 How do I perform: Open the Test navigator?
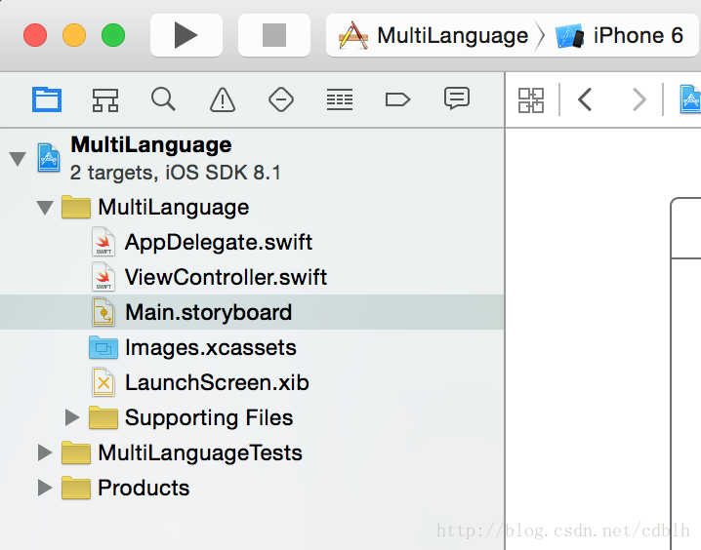pyautogui.click(x=281, y=99)
